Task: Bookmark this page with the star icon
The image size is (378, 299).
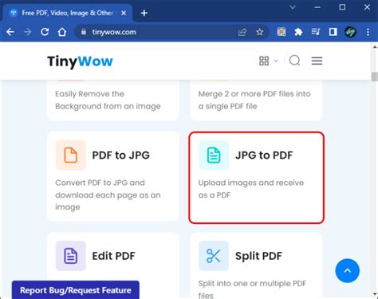Action: coord(260,32)
